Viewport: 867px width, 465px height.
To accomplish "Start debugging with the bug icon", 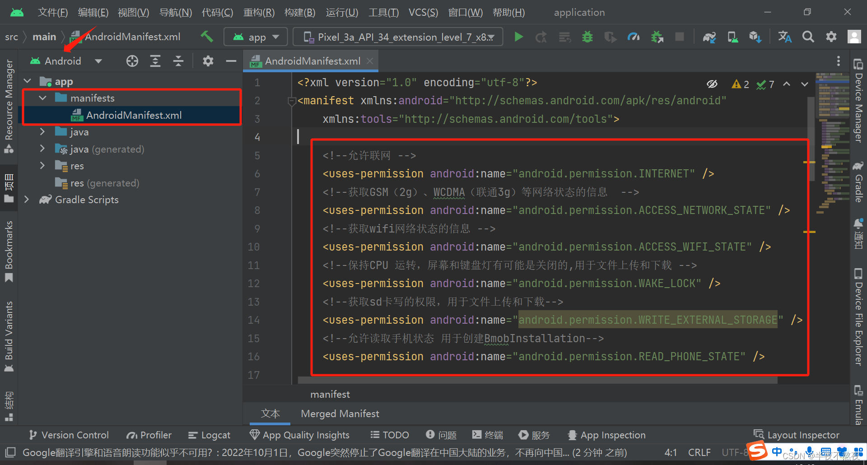I will [x=587, y=37].
